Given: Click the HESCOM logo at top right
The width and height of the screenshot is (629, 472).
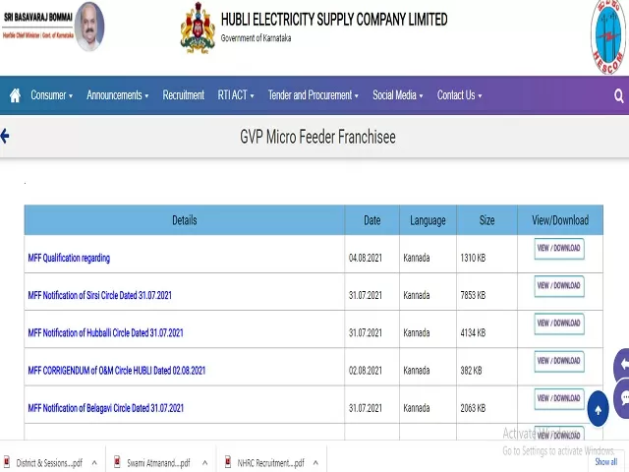Looking at the screenshot, I should 609,37.
